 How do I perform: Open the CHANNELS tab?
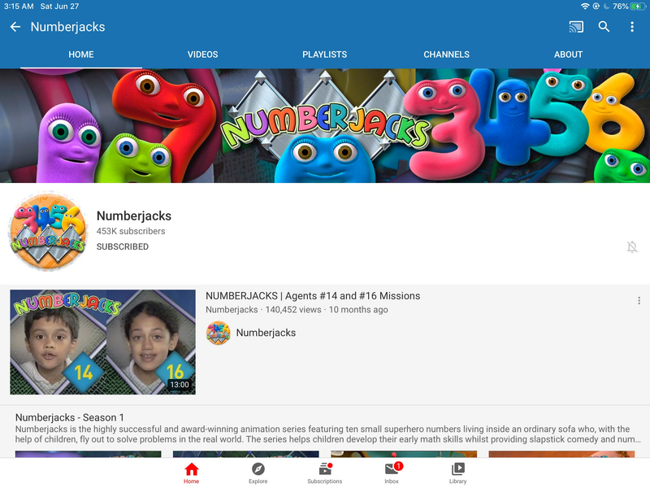[446, 54]
